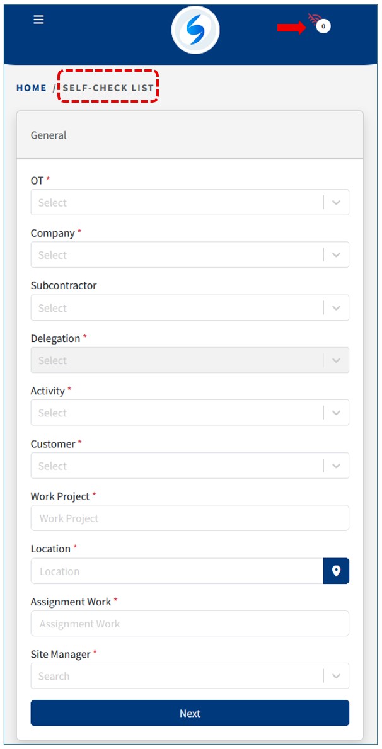Open the Site Manager search dropdown
382x749 pixels.
pos(177,676)
